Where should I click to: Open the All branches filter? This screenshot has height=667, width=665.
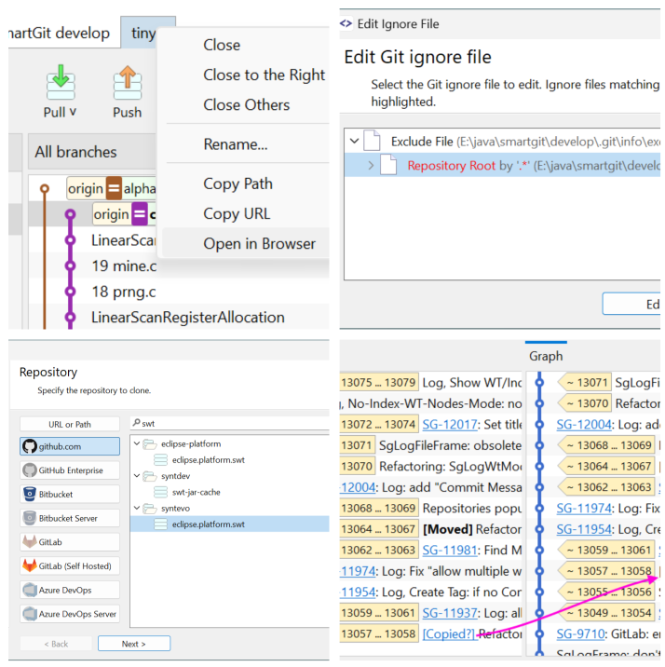92,152
